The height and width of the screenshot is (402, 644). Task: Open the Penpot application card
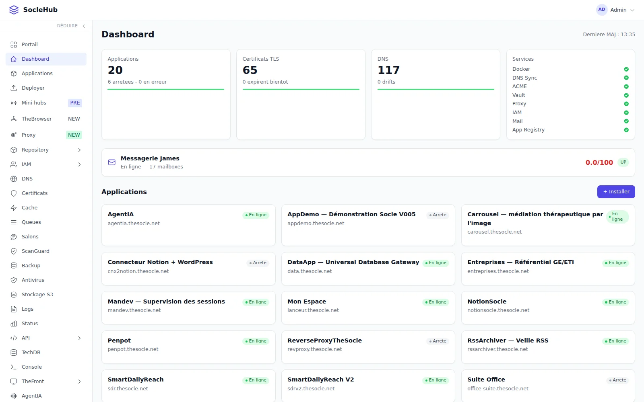(188, 347)
